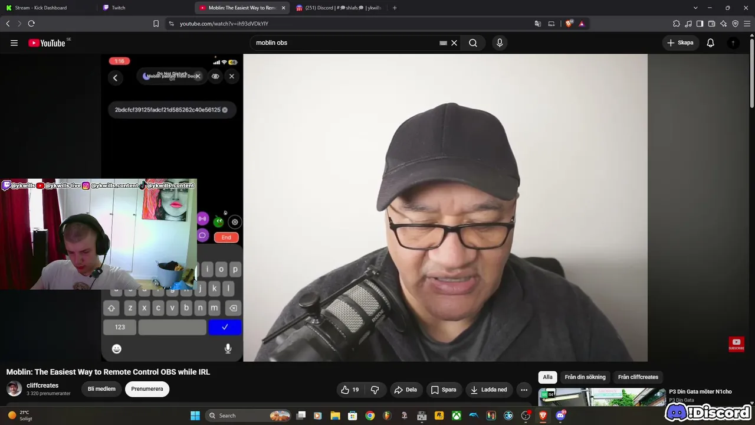Open Brave VPN shield icon

coord(735,24)
